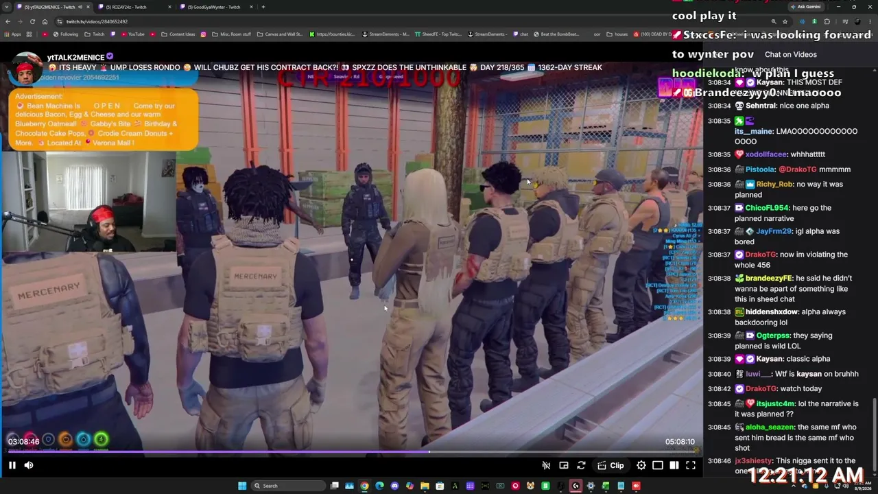The image size is (878, 494).
Task: Open the player settings gear
Action: pos(641,465)
